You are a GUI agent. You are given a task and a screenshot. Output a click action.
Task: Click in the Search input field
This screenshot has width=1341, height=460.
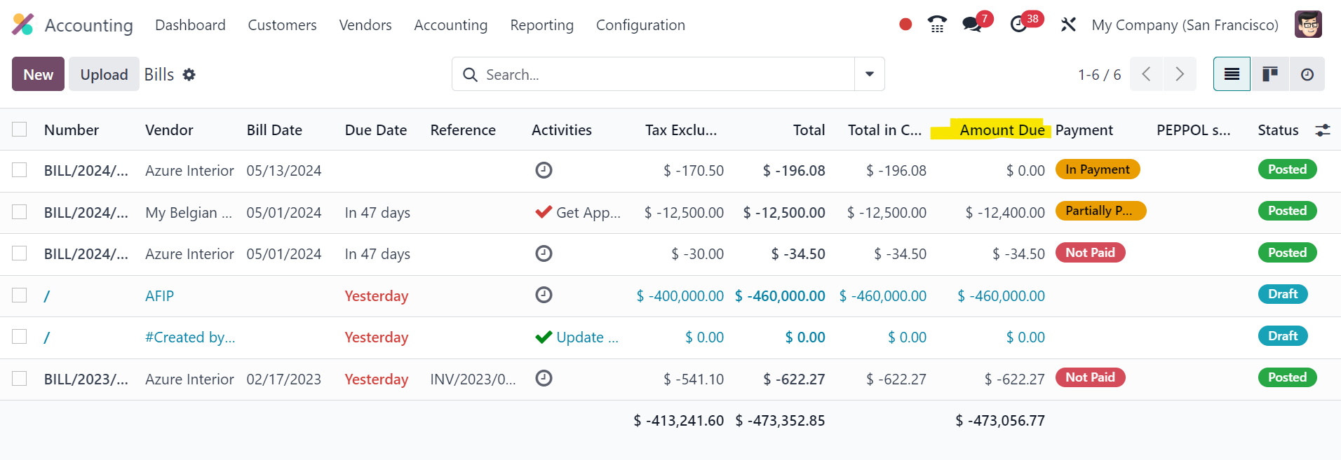666,74
